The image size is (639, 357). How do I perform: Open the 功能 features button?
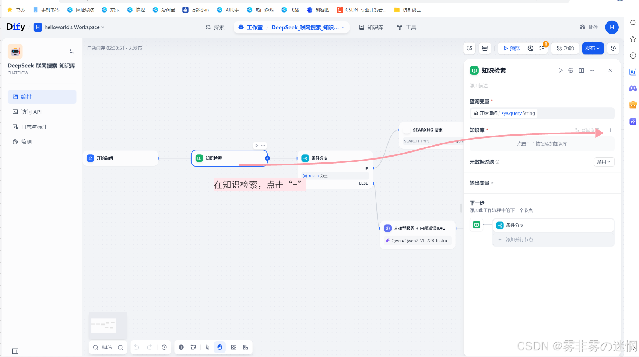pos(565,48)
